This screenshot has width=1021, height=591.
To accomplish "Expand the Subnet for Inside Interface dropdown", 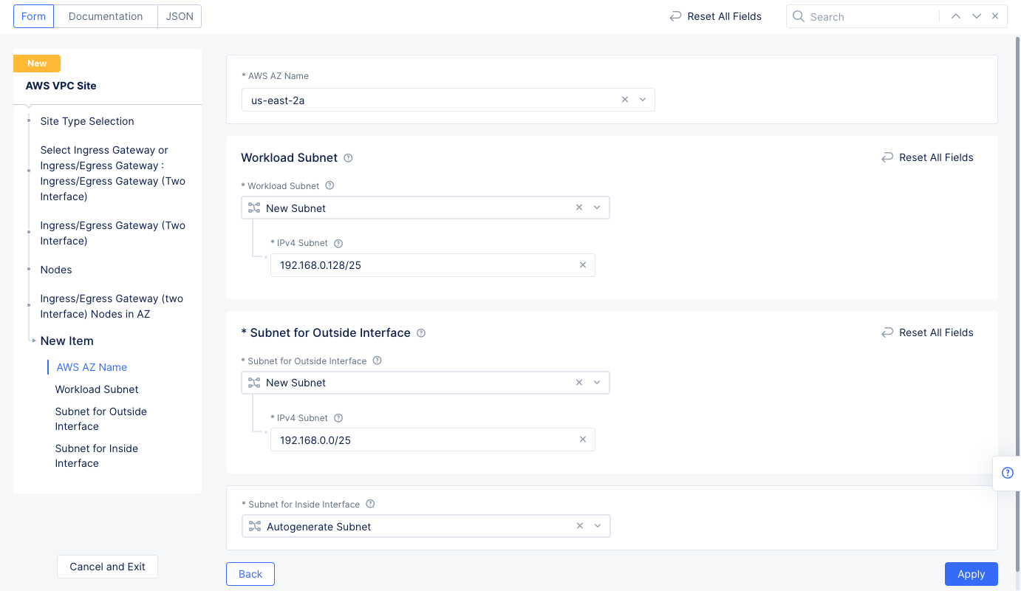I will click(x=598, y=526).
